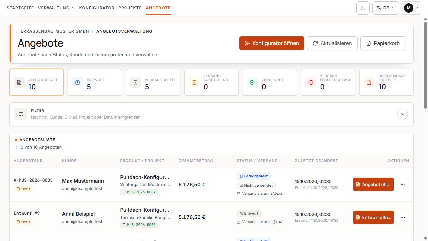
Task: Open more actions for Entwurf #9
Action: tap(403, 217)
